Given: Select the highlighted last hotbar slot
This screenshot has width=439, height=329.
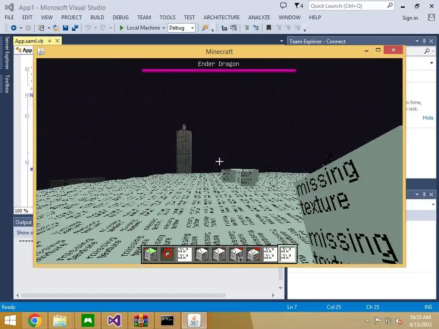Looking at the screenshot, I should [x=287, y=254].
